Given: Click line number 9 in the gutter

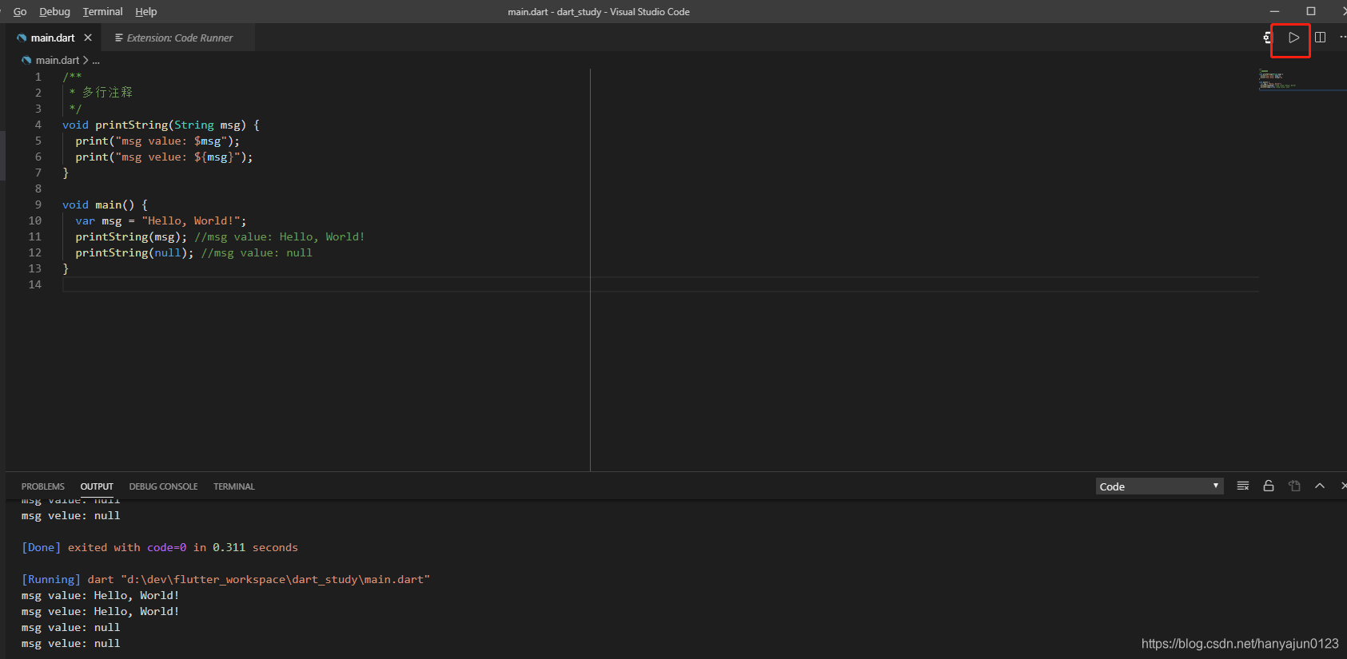Looking at the screenshot, I should (x=38, y=204).
